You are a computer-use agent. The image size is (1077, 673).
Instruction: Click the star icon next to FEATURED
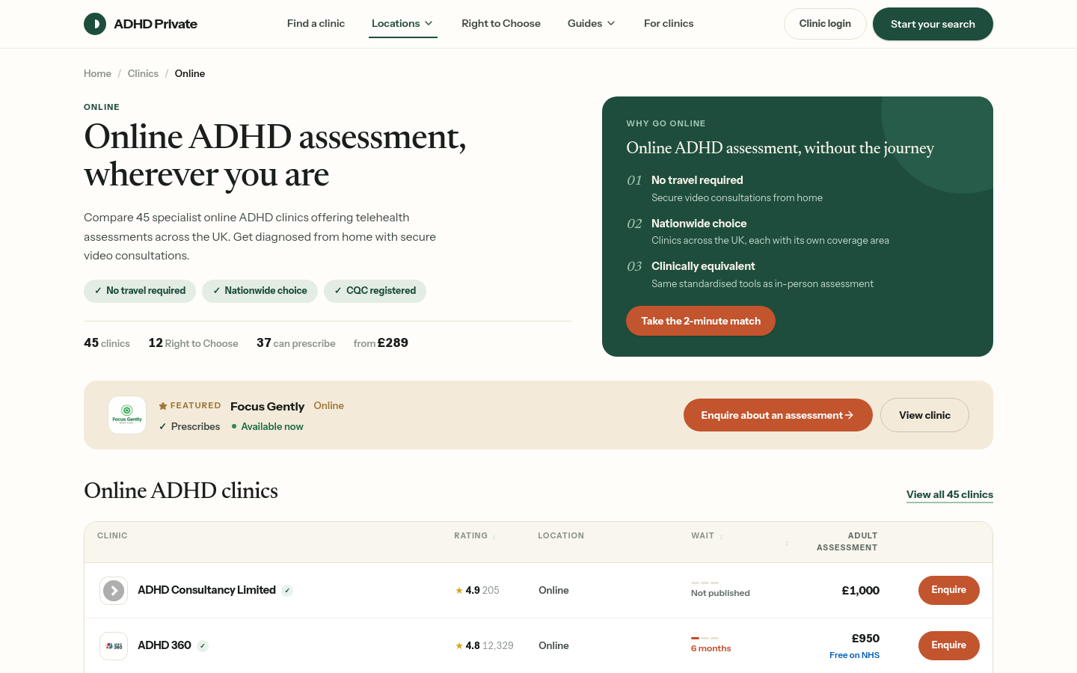pyautogui.click(x=163, y=406)
